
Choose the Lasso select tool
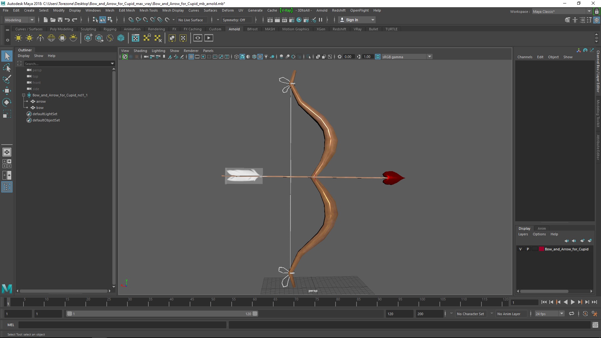pos(7,68)
